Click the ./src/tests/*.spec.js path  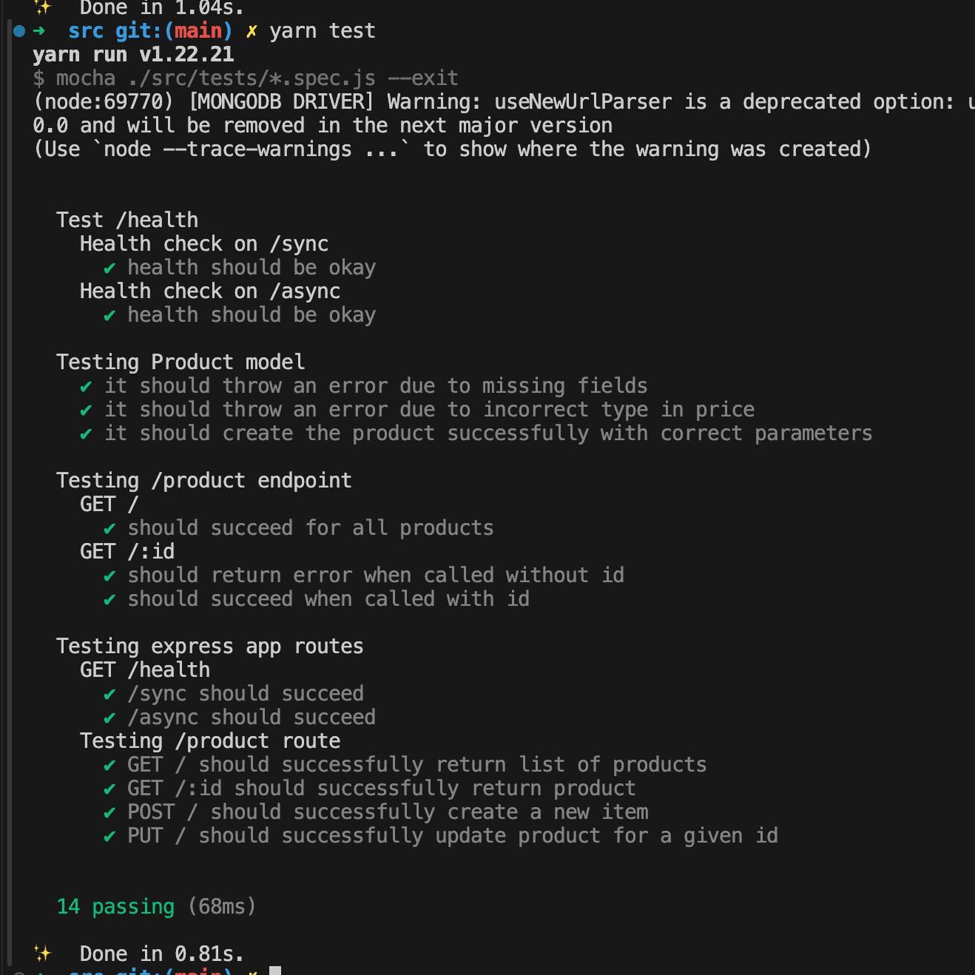252,78
